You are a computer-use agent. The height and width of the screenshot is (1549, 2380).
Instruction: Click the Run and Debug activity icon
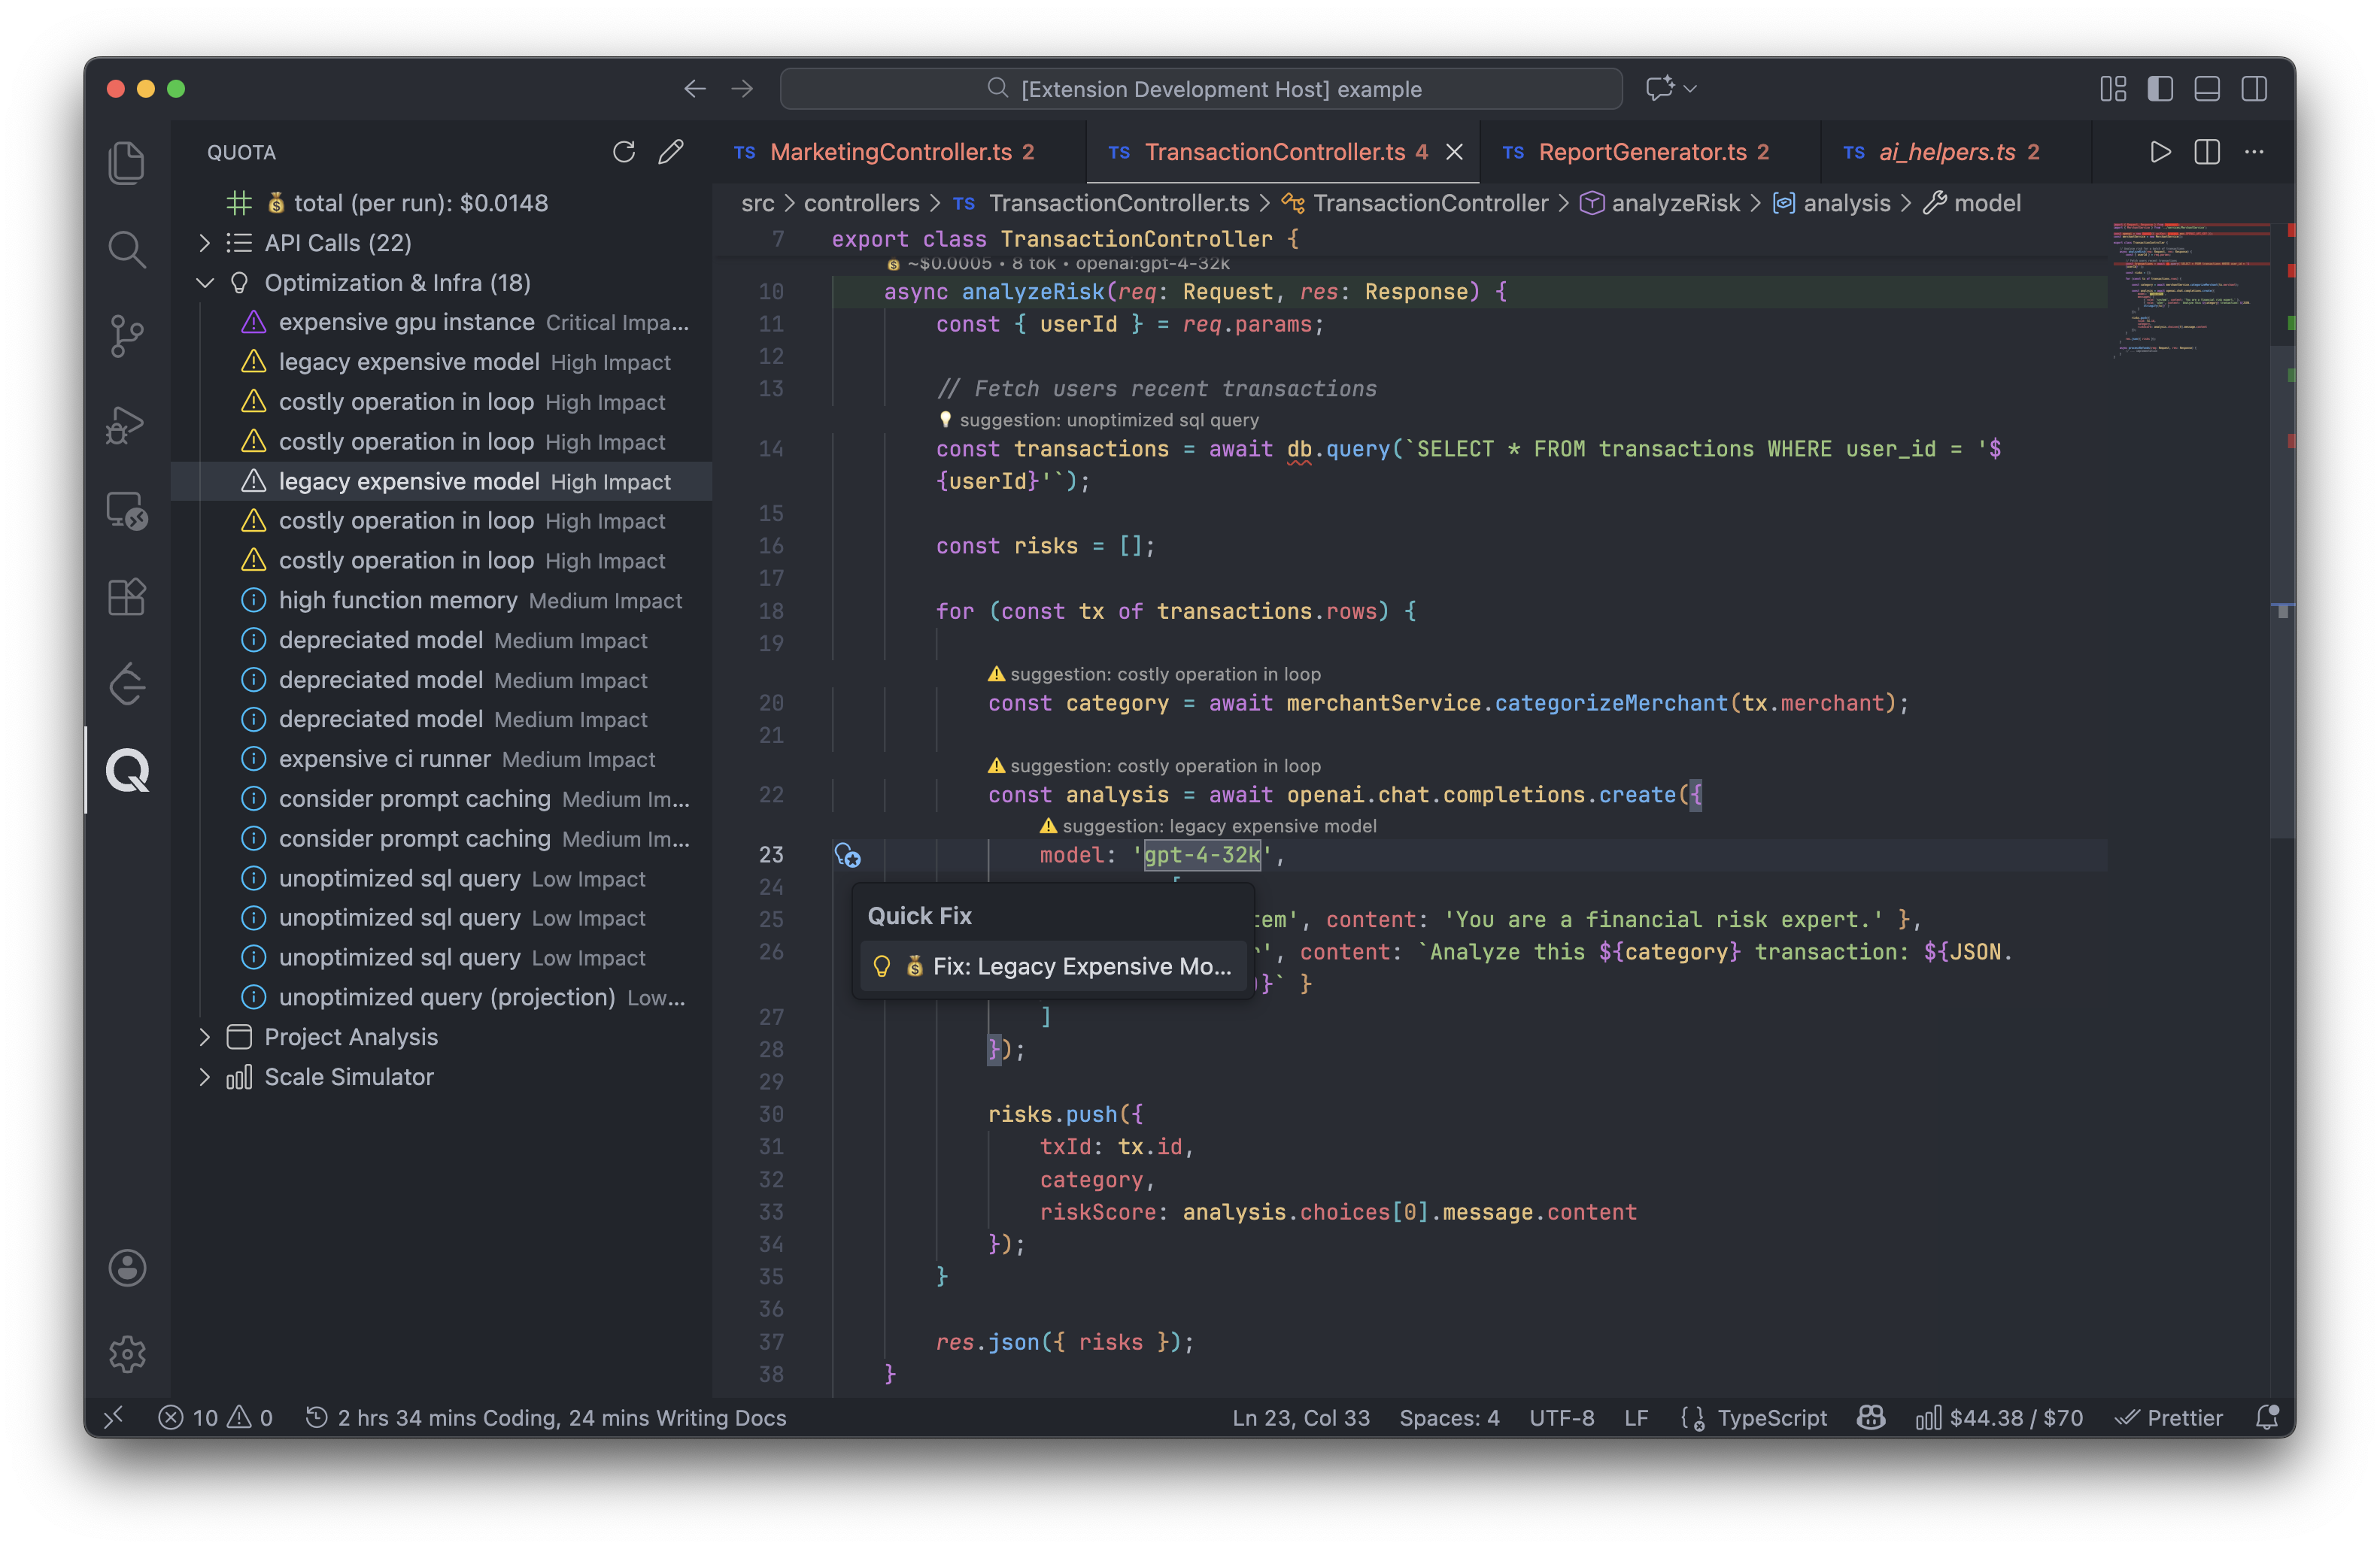point(127,424)
